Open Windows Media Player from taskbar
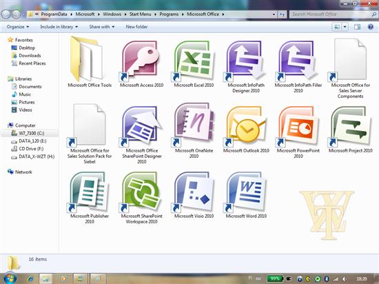 tap(64, 278)
